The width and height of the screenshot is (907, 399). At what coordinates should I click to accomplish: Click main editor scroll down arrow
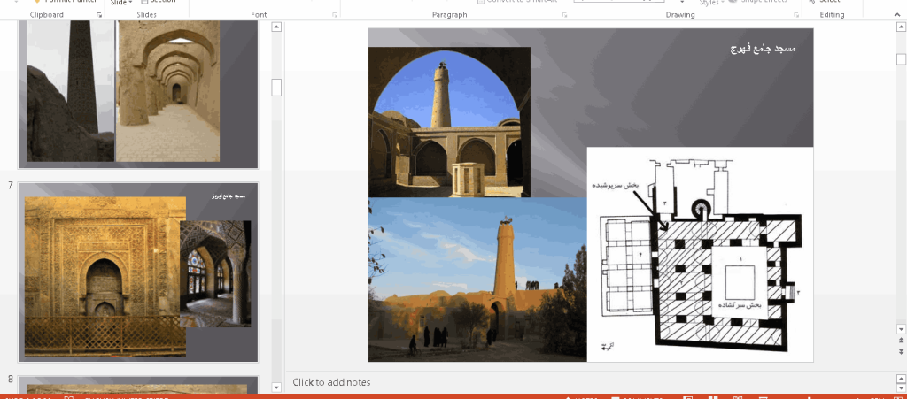click(x=901, y=328)
